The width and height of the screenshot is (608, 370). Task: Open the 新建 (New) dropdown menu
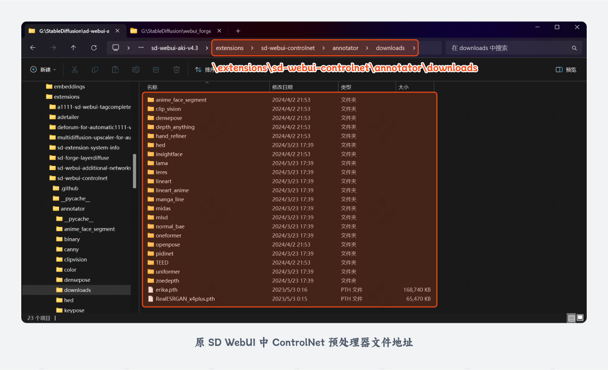click(x=40, y=69)
